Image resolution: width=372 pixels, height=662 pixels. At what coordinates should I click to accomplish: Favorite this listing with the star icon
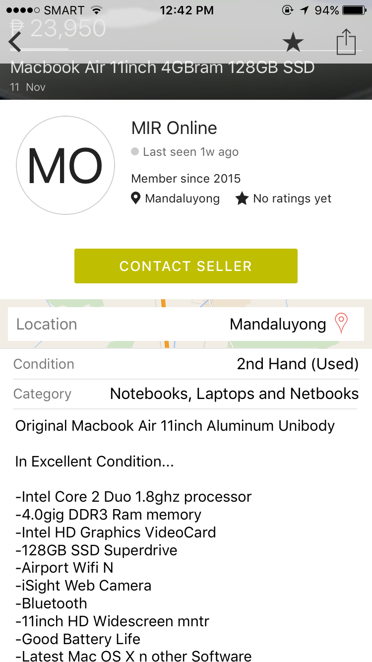[293, 42]
